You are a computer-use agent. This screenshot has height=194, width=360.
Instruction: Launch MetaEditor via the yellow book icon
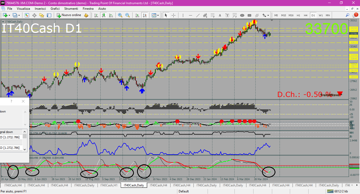pyautogui.click(x=86, y=15)
